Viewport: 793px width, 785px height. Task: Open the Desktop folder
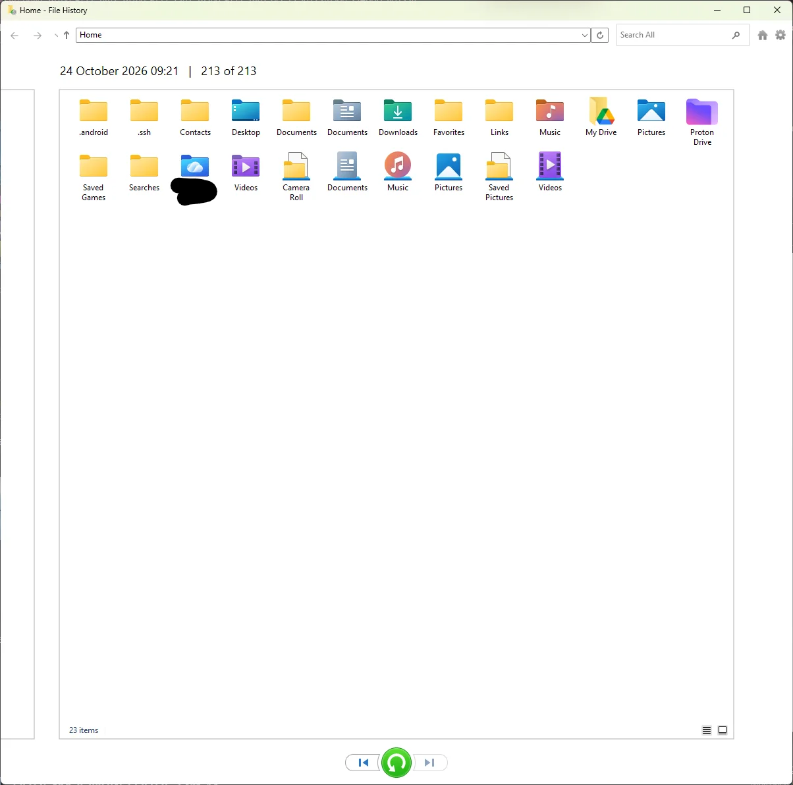click(246, 117)
